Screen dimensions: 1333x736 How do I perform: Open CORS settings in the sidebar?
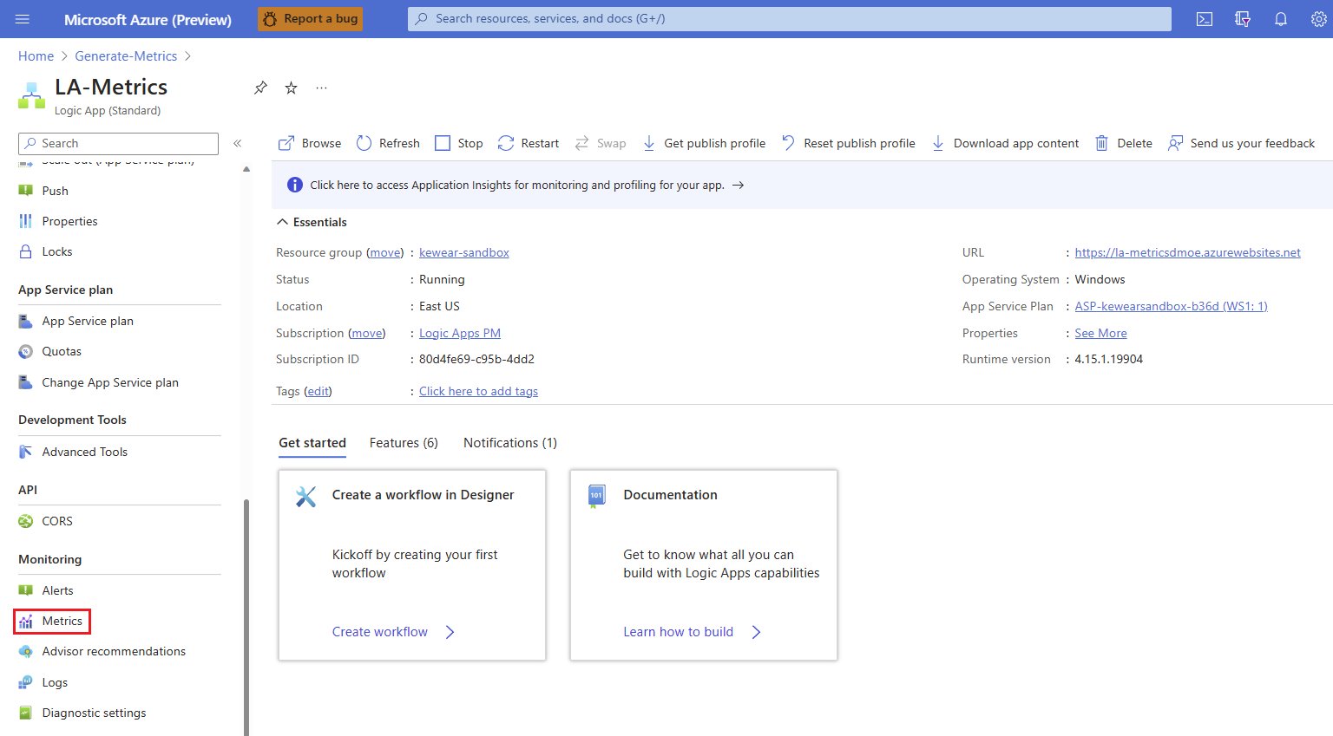coord(57,521)
